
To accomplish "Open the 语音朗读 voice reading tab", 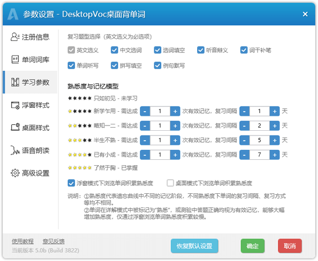I will click(x=30, y=150).
